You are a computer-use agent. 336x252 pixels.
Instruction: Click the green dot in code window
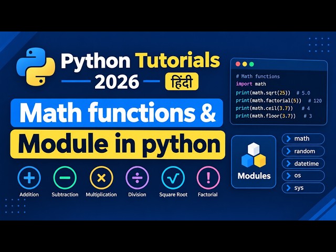pos(251,64)
